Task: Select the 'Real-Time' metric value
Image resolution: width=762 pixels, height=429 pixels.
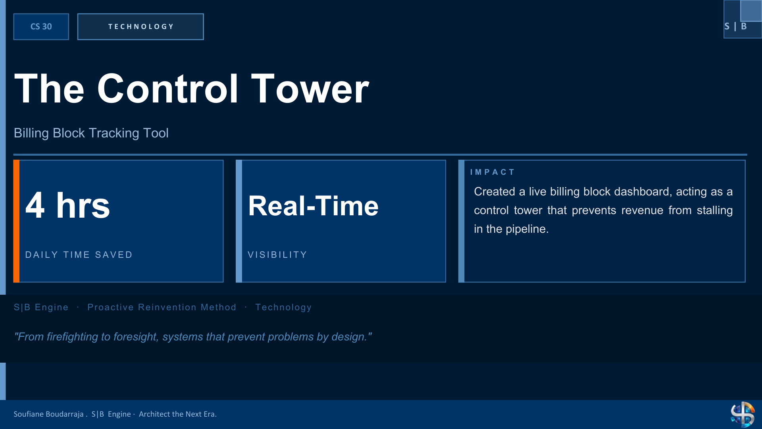Action: tap(313, 206)
